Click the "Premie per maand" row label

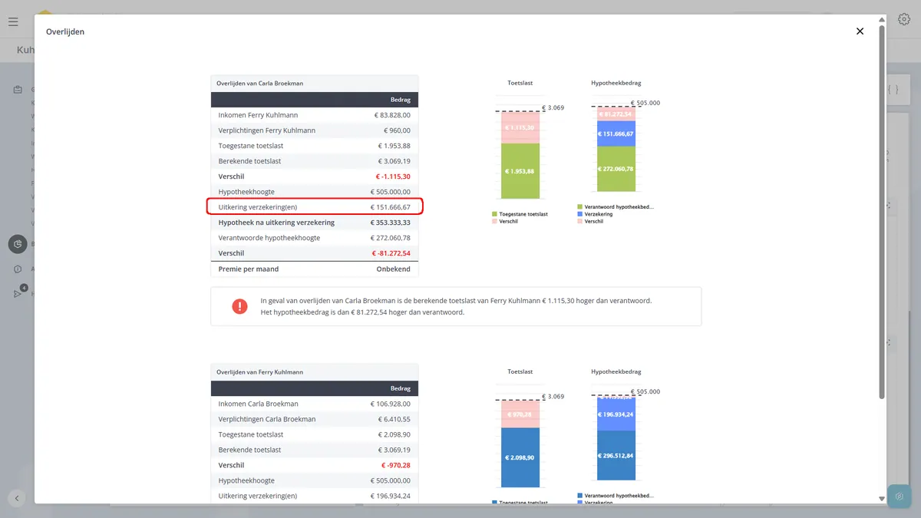(x=249, y=269)
